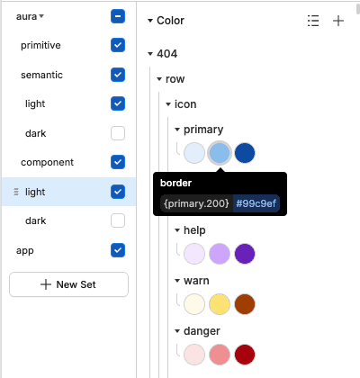Click the New Set button
The height and width of the screenshot is (378, 360).
click(68, 284)
